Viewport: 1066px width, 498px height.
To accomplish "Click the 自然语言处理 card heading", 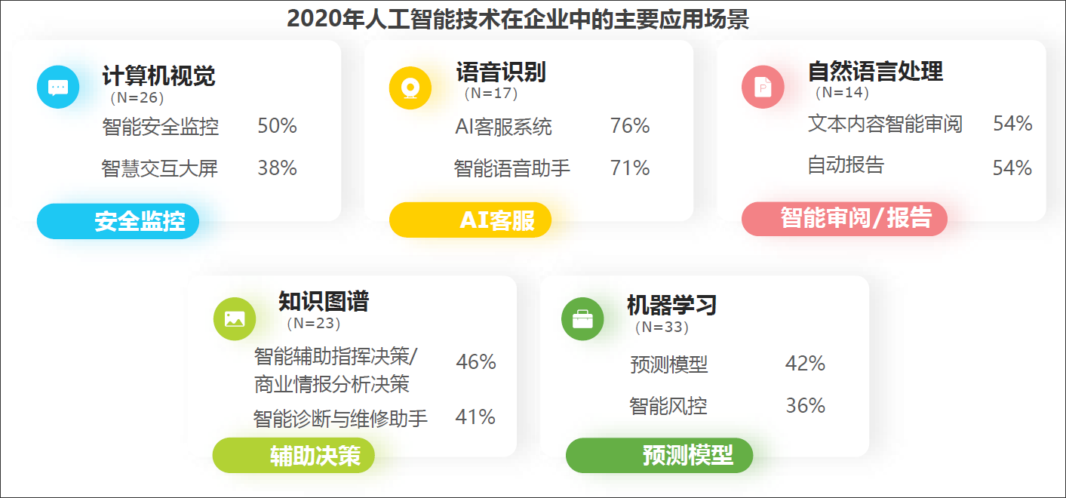I will point(875,72).
